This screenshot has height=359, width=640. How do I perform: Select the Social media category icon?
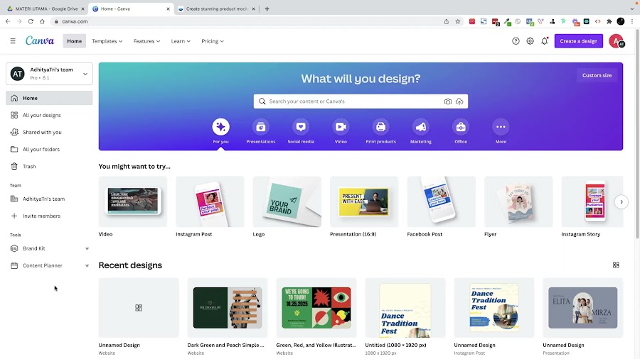point(301,127)
